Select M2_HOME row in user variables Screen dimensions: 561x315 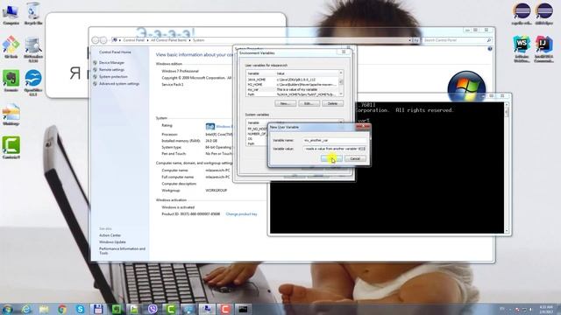pyautogui.click(x=292, y=85)
